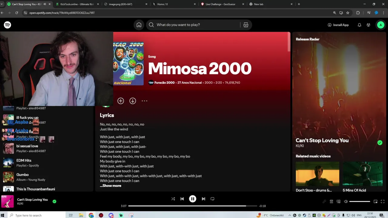The height and width of the screenshot is (218, 388).
Task: Open the weather widget Onbewolkt
Action: click(x=270, y=215)
